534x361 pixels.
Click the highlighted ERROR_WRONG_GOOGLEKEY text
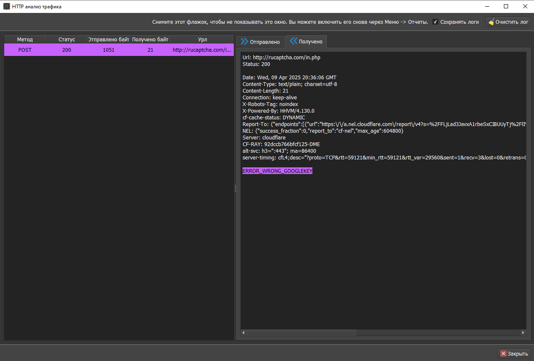(x=277, y=171)
